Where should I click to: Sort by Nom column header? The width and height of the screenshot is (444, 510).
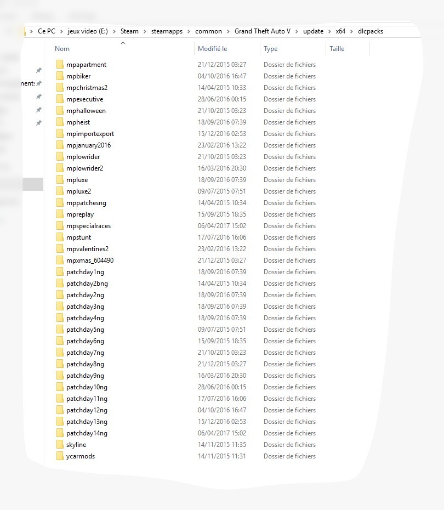(x=62, y=48)
